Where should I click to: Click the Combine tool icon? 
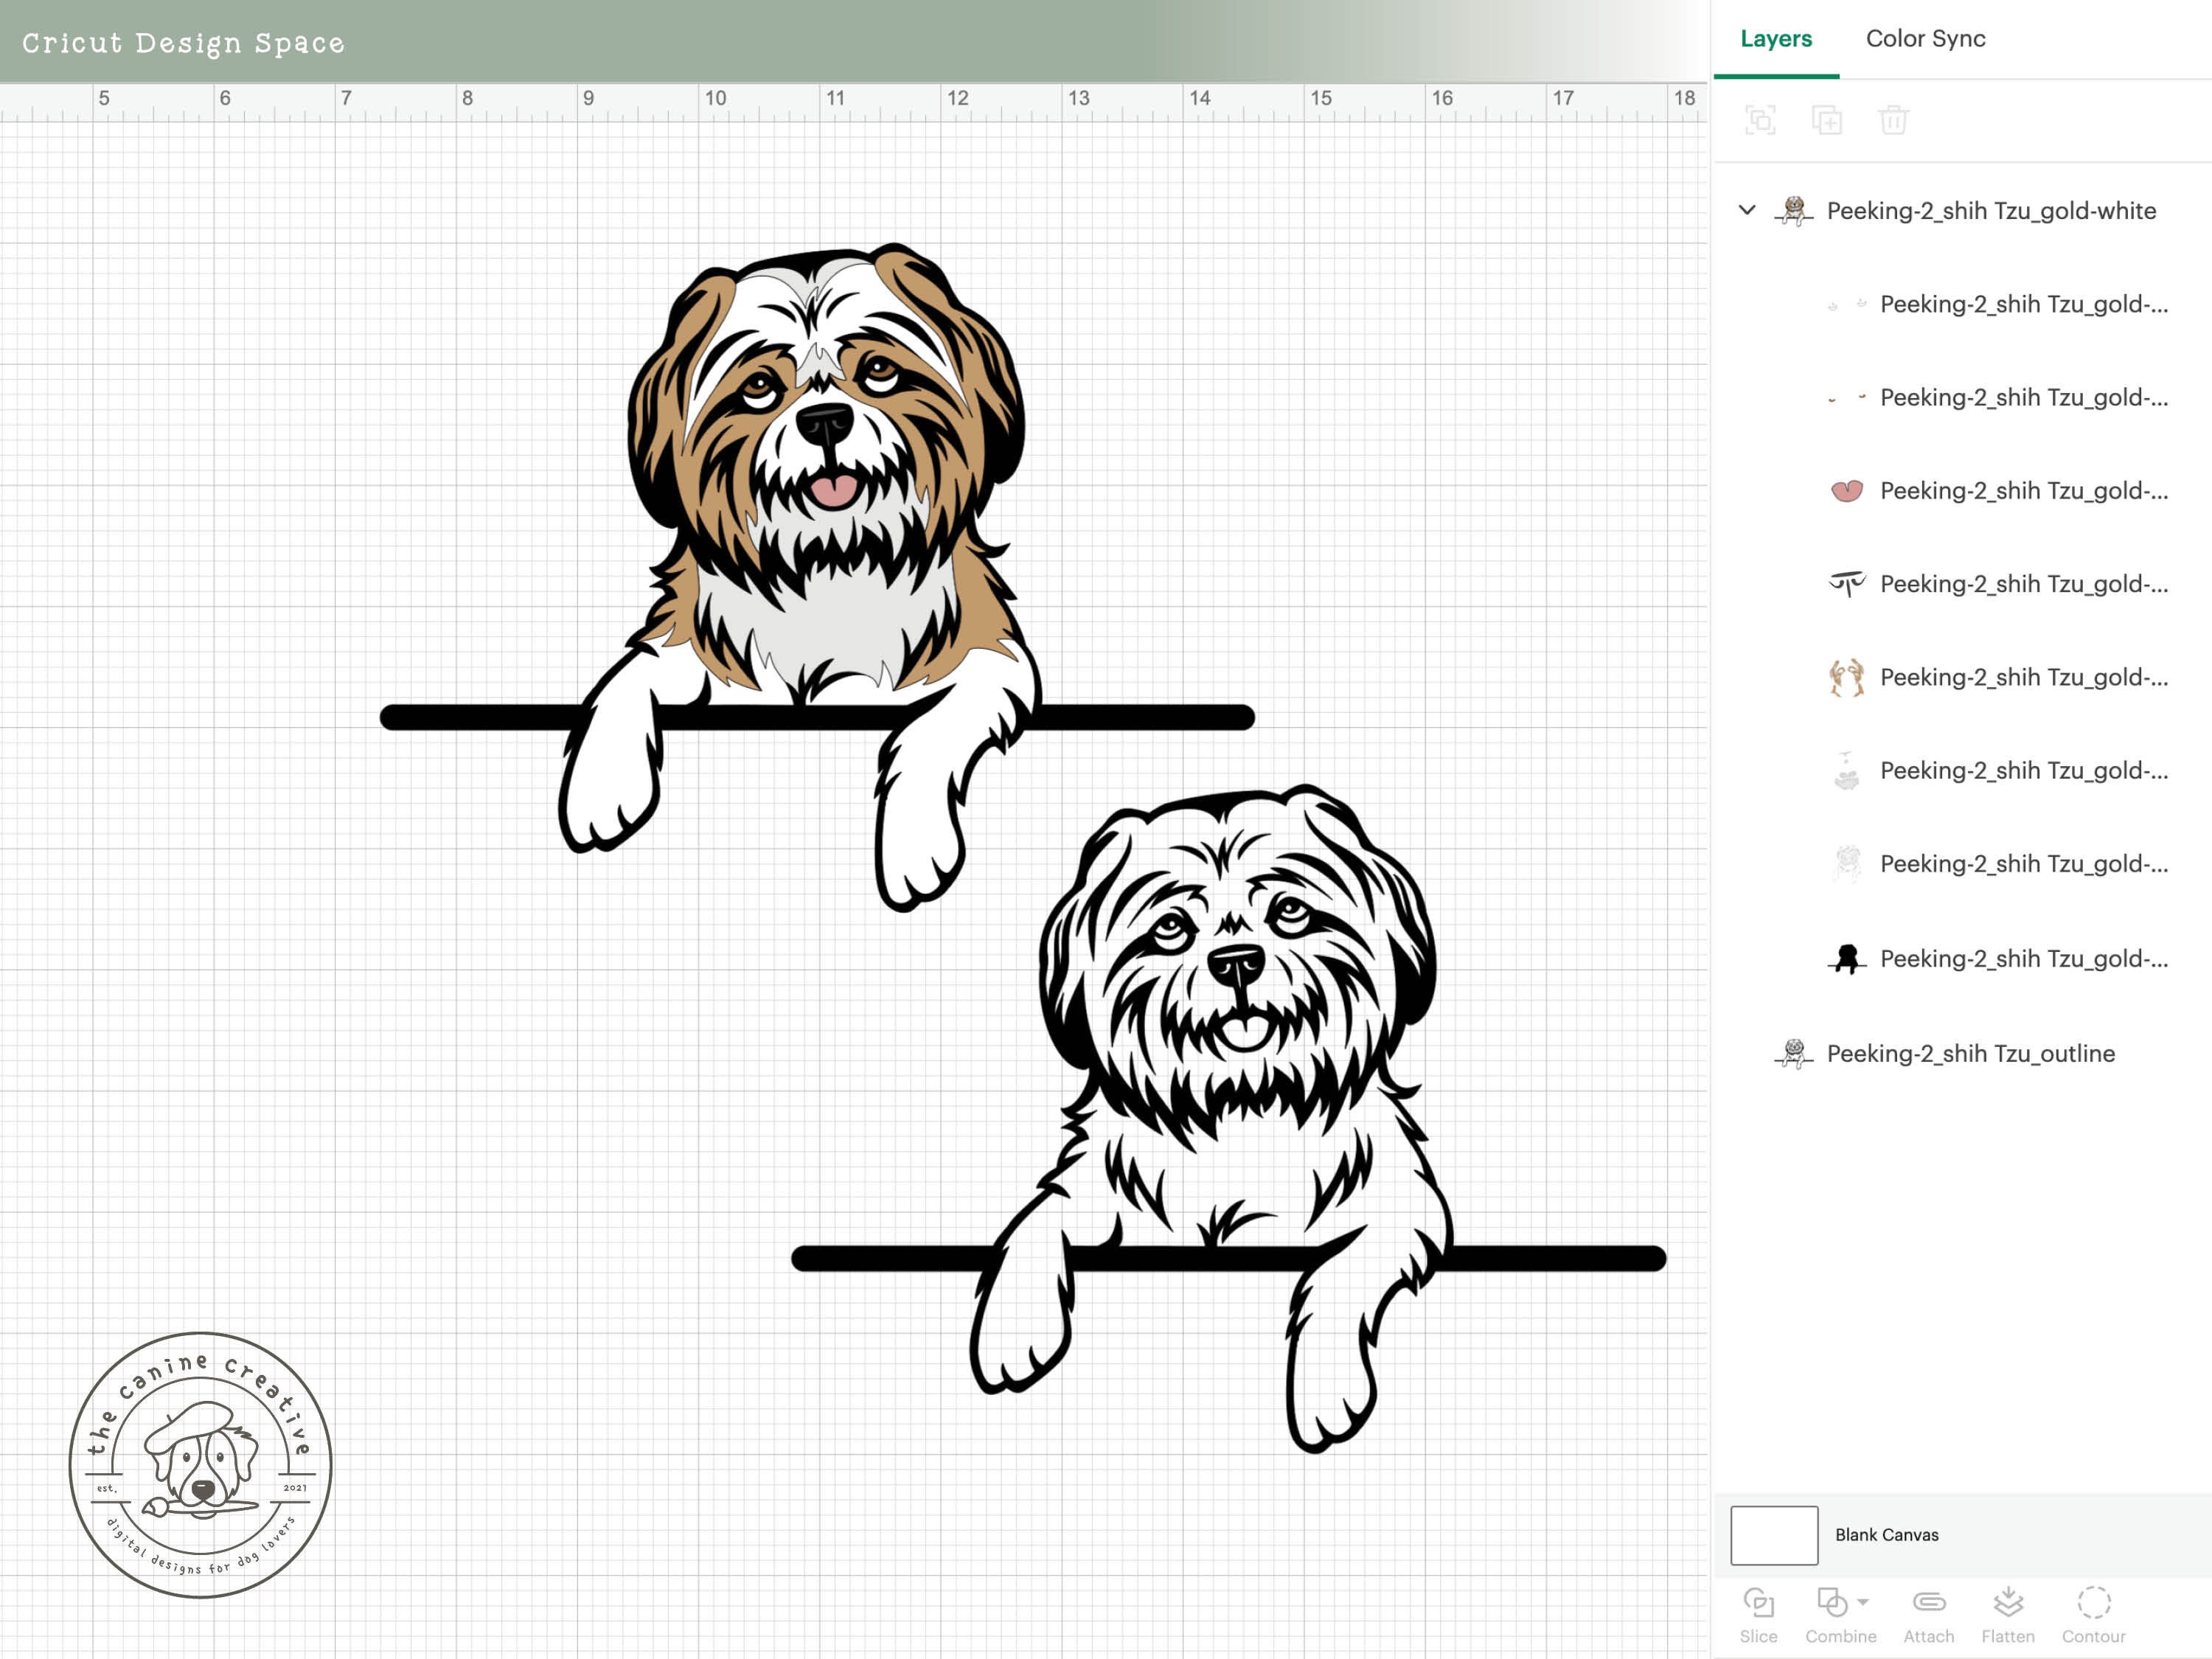(x=1832, y=1603)
